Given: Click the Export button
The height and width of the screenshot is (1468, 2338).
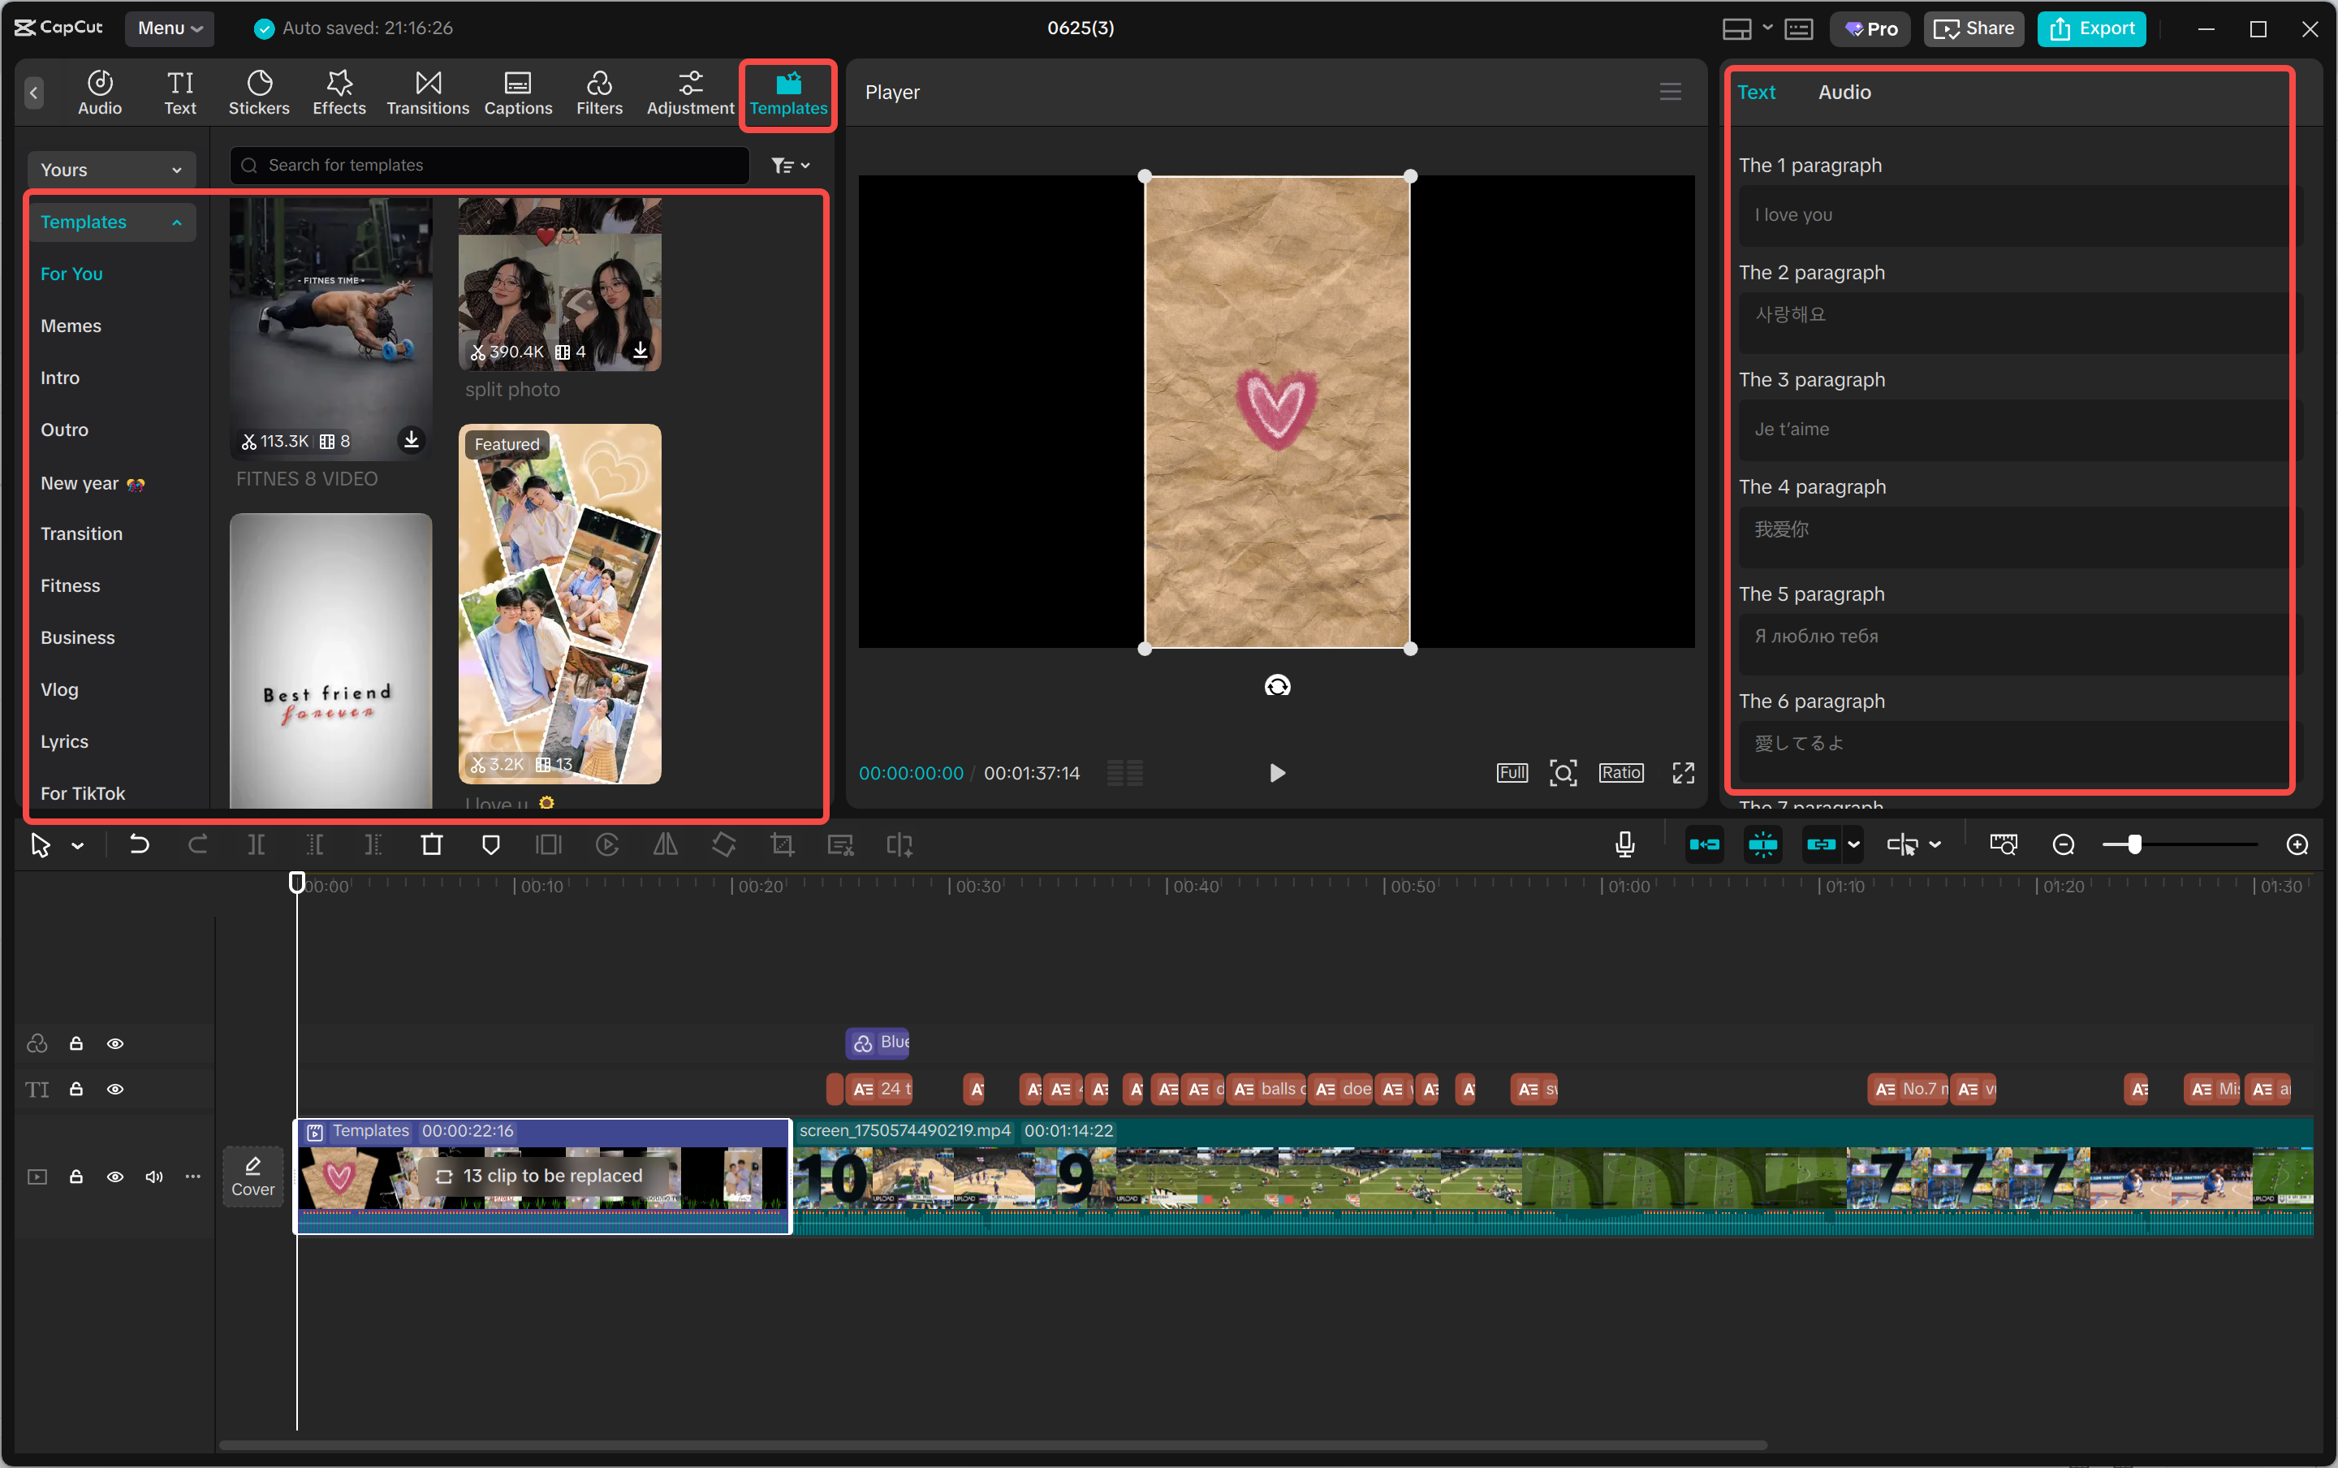Looking at the screenshot, I should 2091,28.
